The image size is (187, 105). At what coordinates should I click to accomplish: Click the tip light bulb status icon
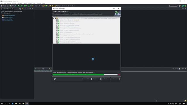tap(186, 101)
